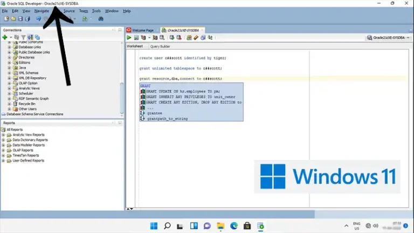Click the Rollback icon in worksheet toolbar
The width and height of the screenshot is (414, 233).
pyautogui.click(x=179, y=38)
